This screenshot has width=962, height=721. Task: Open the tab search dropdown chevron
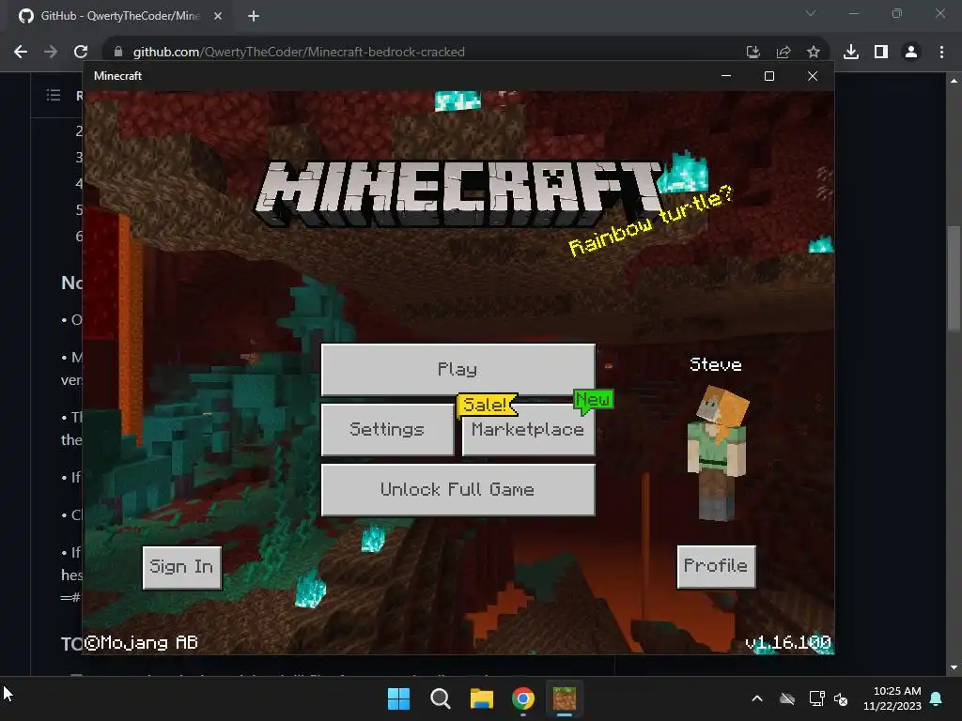(811, 13)
